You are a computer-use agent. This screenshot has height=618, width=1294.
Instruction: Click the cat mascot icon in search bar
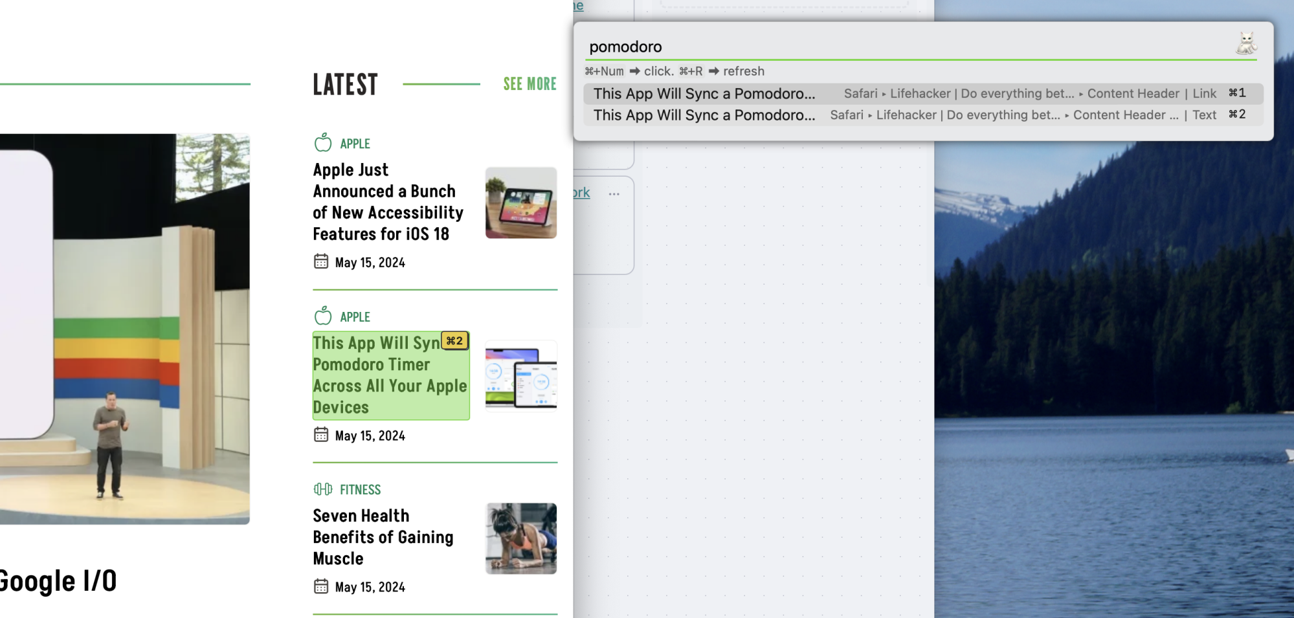(1246, 43)
